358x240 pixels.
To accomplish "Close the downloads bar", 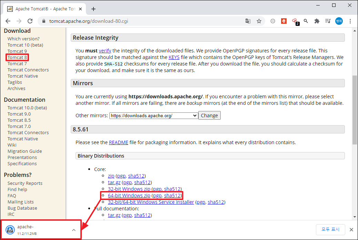I will [x=351, y=230].
